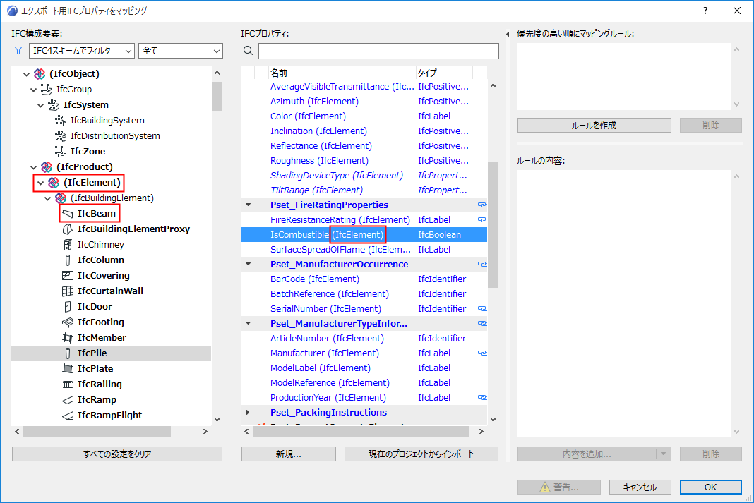Click the IfcFooting icon

(x=68, y=322)
